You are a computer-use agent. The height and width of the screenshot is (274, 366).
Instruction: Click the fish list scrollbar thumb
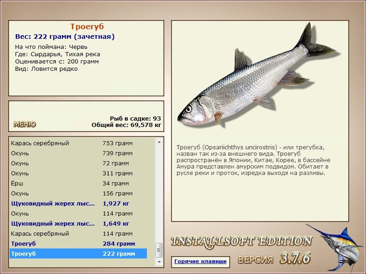coord(159,250)
